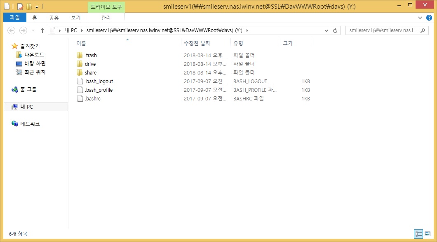Sort by 이름 column header
The image size is (437, 242).
(x=81, y=43)
